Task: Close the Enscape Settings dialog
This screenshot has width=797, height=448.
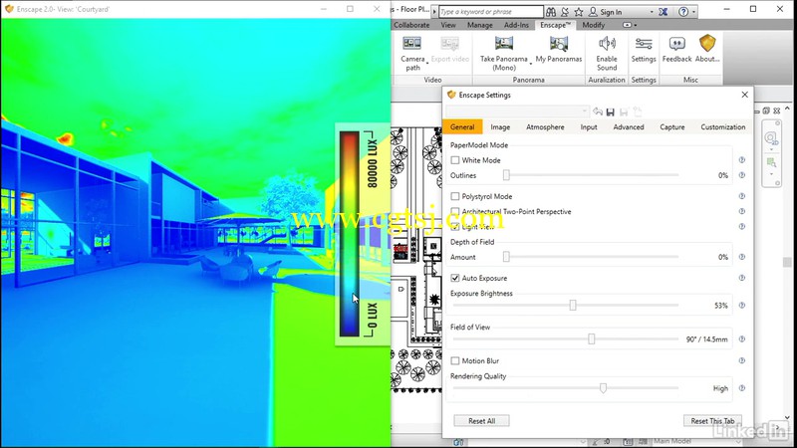Action: (744, 95)
